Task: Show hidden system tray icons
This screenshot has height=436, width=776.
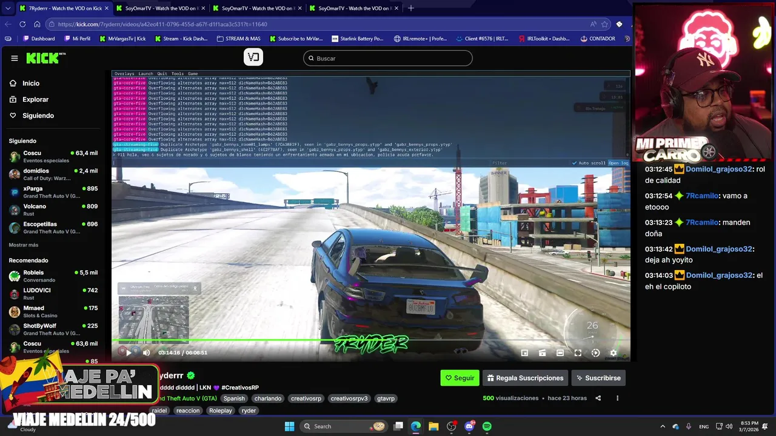Action: pyautogui.click(x=663, y=426)
